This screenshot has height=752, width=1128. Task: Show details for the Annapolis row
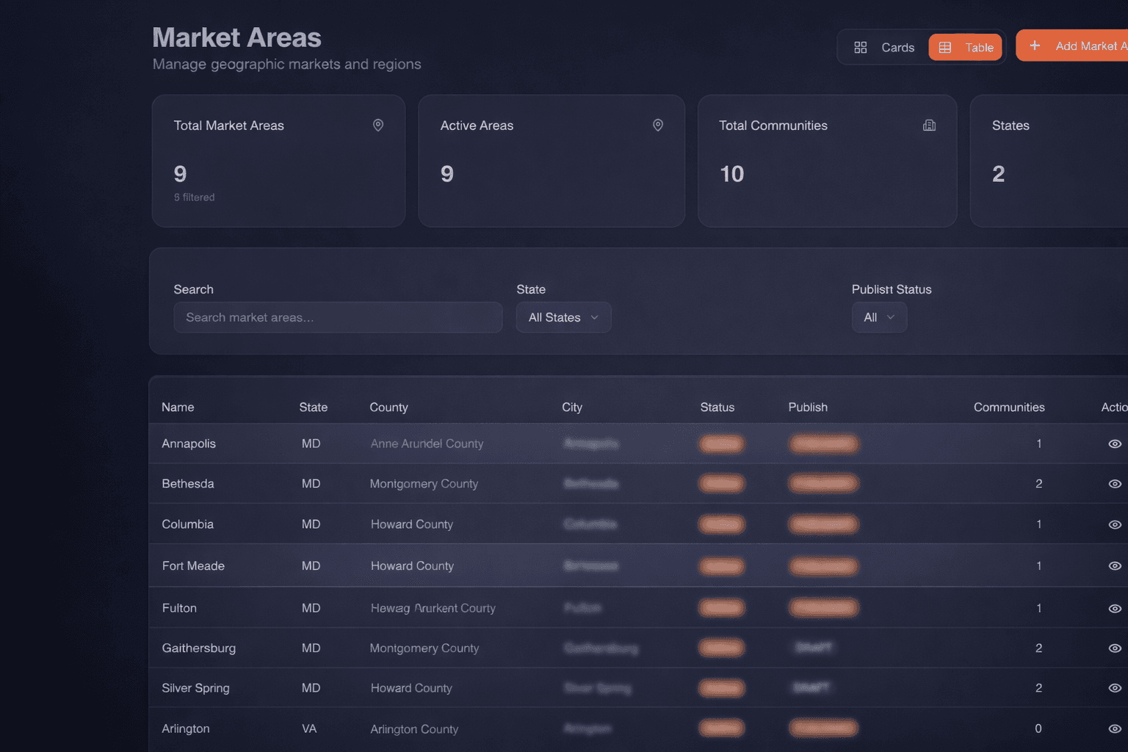pyautogui.click(x=1115, y=444)
